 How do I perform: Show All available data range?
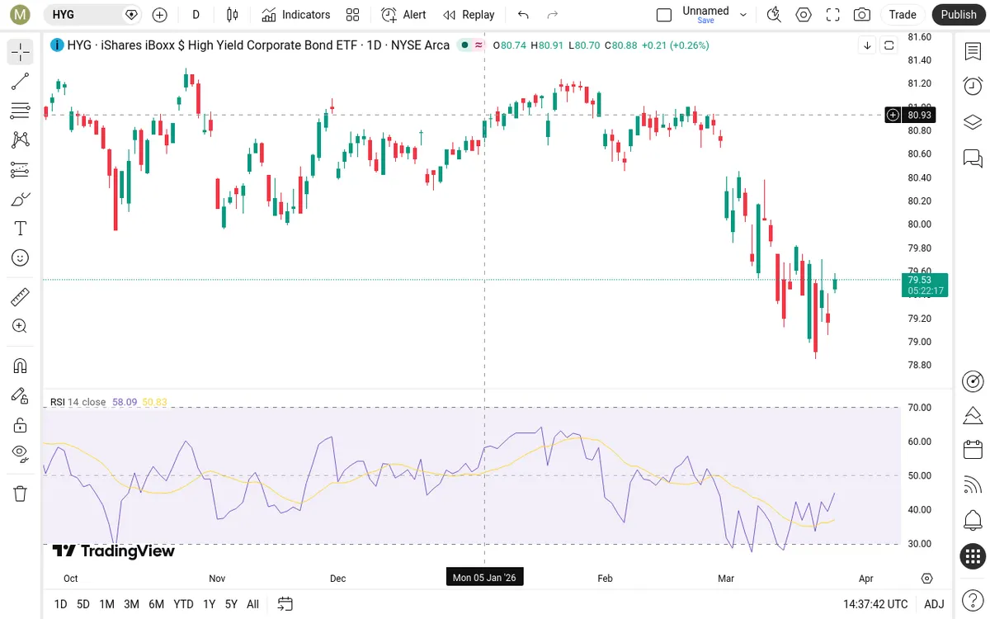[252, 604]
